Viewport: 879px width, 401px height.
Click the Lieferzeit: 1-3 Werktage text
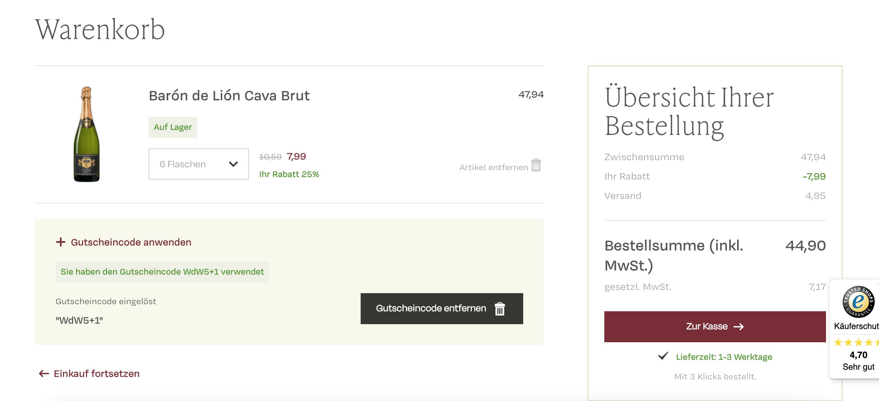(x=724, y=357)
